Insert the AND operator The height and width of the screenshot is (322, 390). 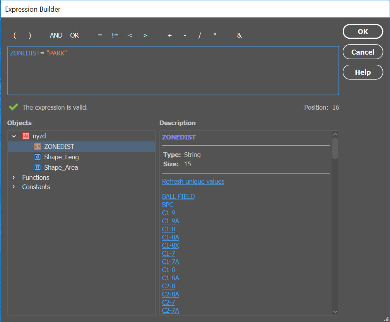pyautogui.click(x=56, y=35)
